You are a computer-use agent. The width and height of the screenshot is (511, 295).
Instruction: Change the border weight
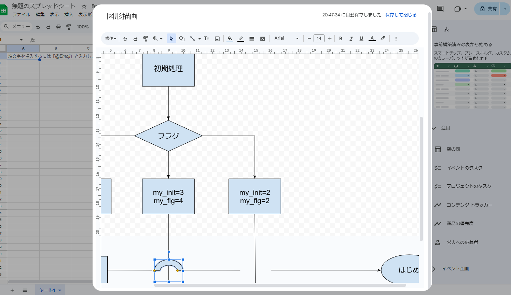coord(252,39)
